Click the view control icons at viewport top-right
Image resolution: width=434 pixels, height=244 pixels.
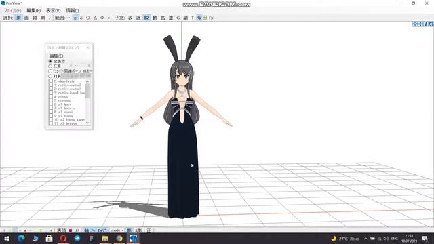point(422,24)
